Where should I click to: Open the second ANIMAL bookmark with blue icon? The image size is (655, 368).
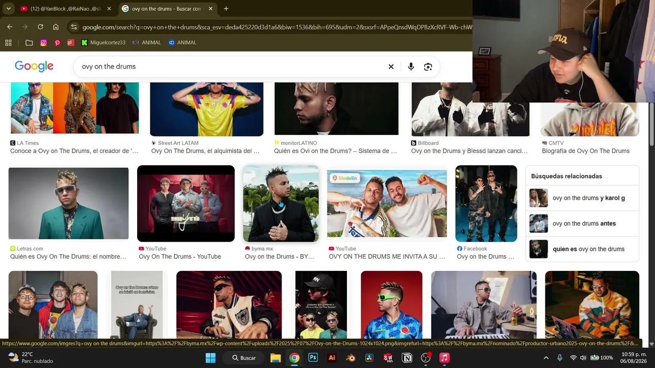click(x=182, y=42)
